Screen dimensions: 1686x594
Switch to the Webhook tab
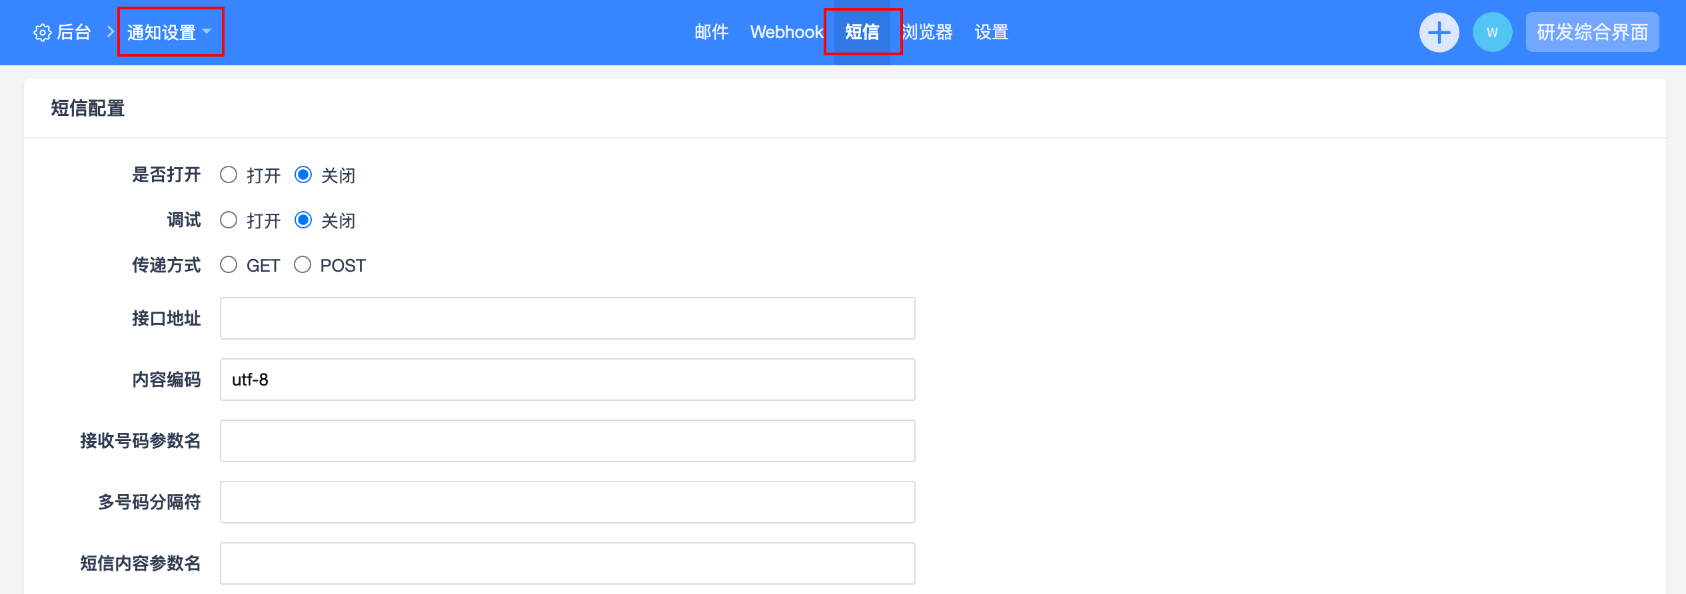[786, 32]
